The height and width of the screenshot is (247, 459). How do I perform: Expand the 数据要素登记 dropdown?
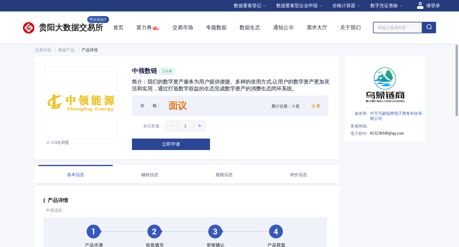tap(250, 6)
